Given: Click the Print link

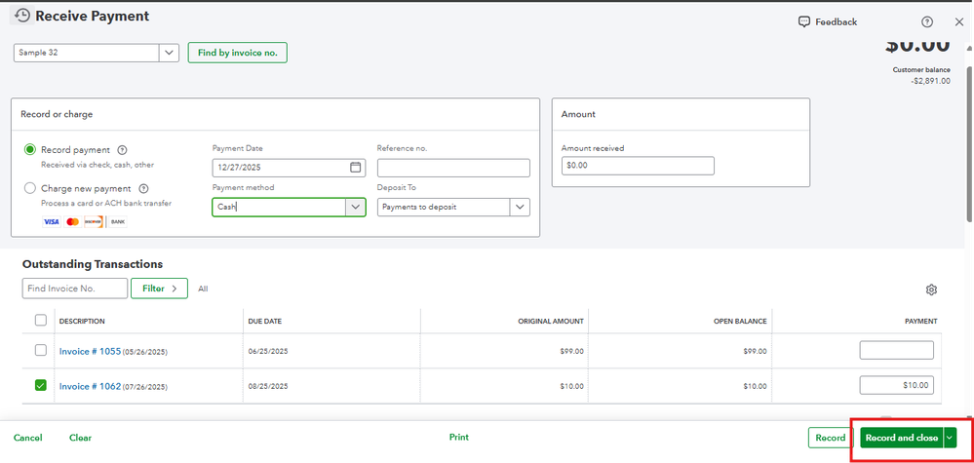Looking at the screenshot, I should 459,437.
